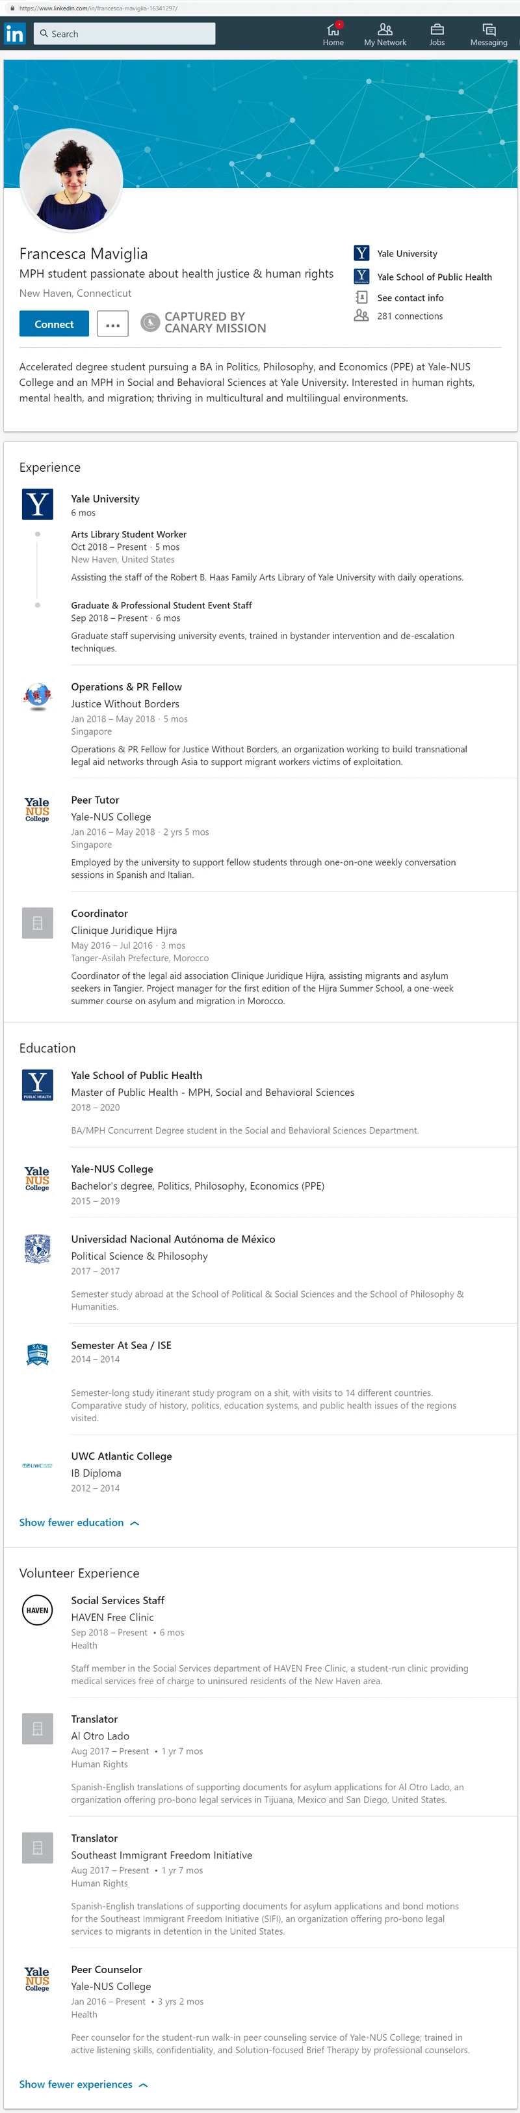Open the More actions ellipsis menu
This screenshot has height=2113, width=520.
[x=113, y=324]
